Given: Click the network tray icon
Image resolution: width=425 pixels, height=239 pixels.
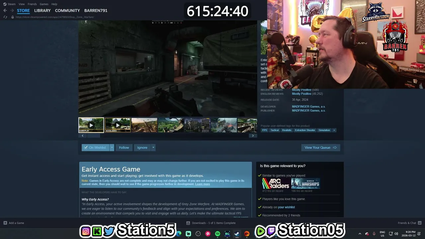Looking at the screenshot, I should click(391, 234).
